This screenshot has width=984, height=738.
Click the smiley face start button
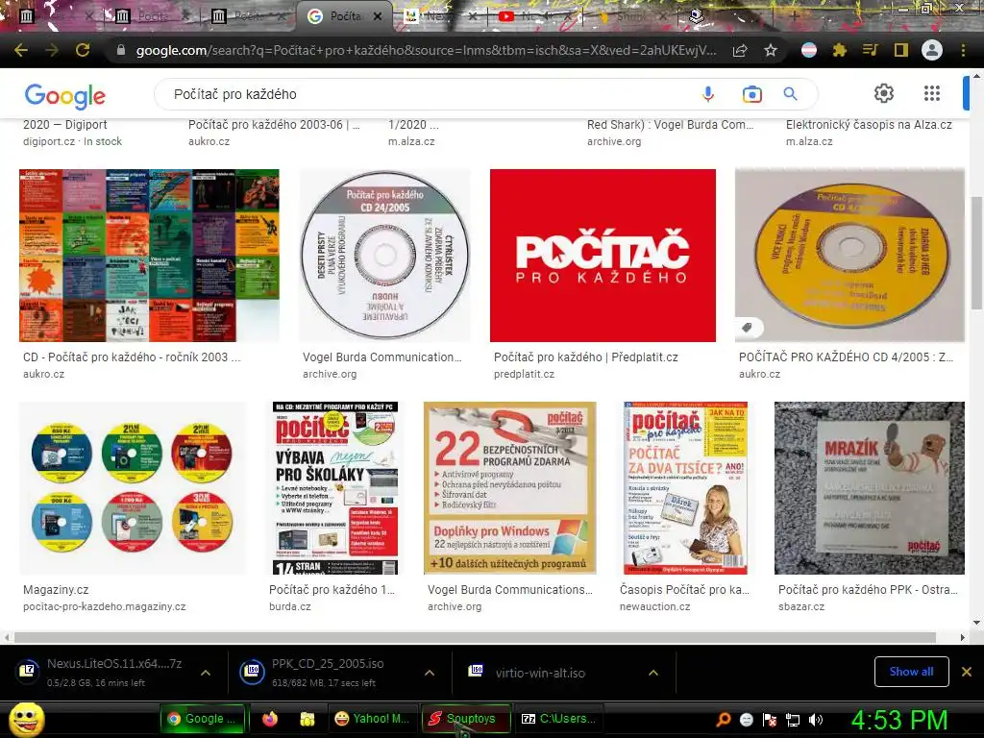(x=26, y=719)
